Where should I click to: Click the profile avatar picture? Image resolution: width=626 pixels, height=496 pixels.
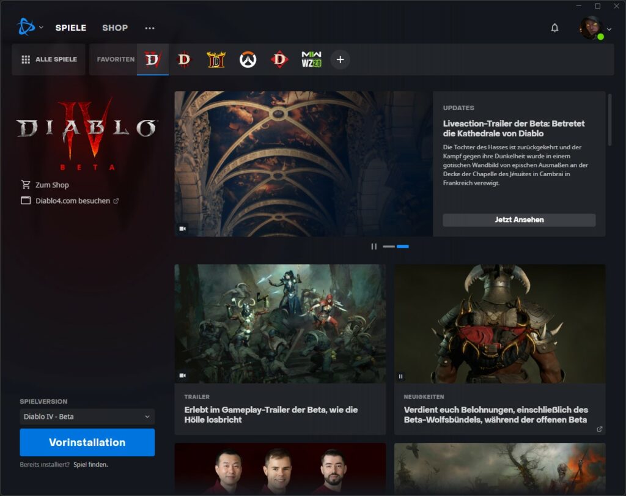pyautogui.click(x=591, y=28)
